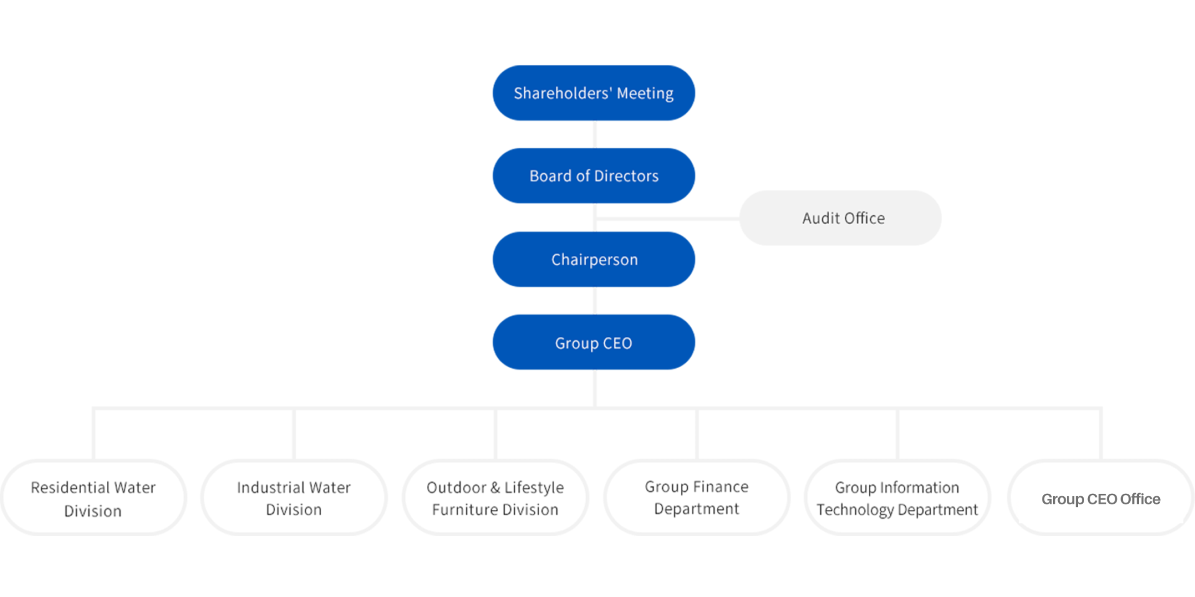Screen dimensions: 1195x597
Task: Click the Industrial Water Division node
Action: click(x=294, y=498)
